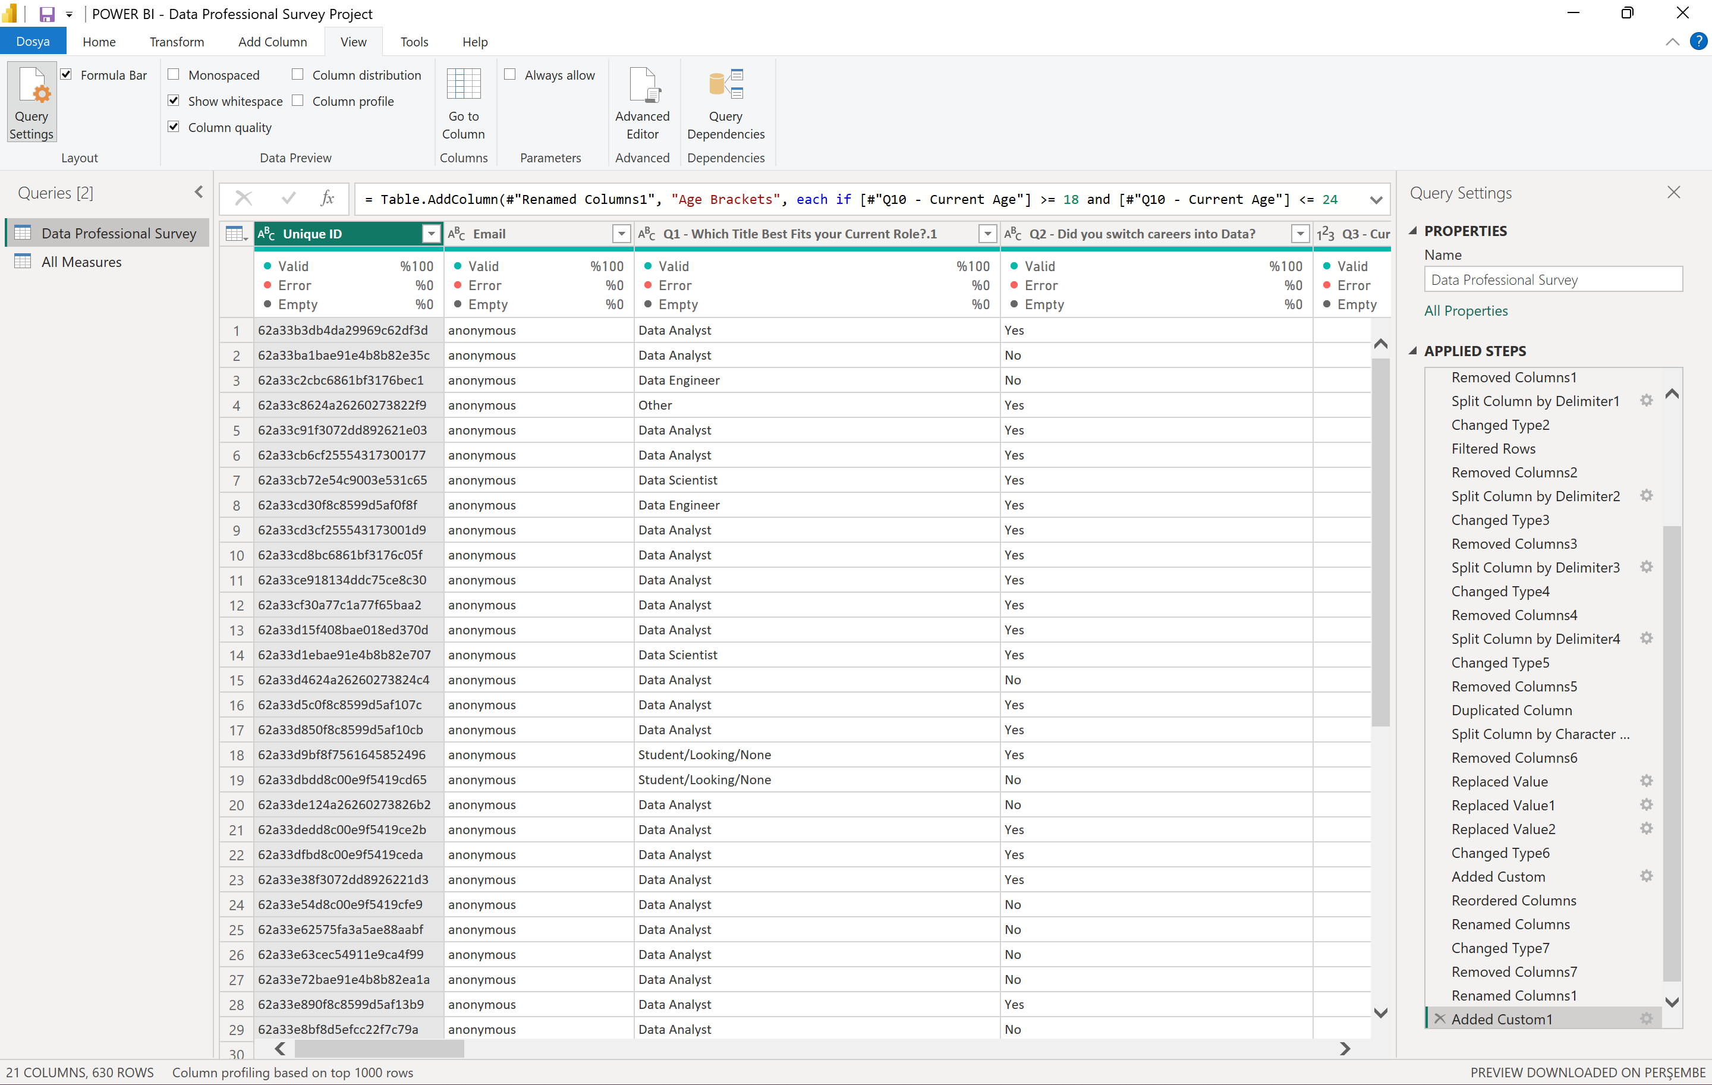Collapse the PROPERTIES section
Image resolution: width=1712 pixels, height=1085 pixels.
(x=1412, y=230)
